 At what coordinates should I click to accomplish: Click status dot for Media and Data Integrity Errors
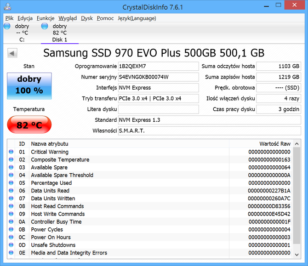point(11,253)
